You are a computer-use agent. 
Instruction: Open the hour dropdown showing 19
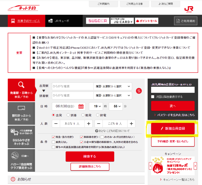pos(96,106)
